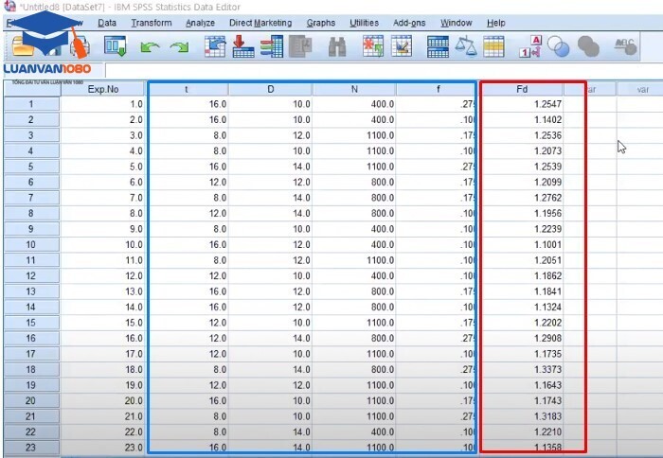The height and width of the screenshot is (458, 663).
Task: Click the green Redo arrow
Action: [x=179, y=46]
